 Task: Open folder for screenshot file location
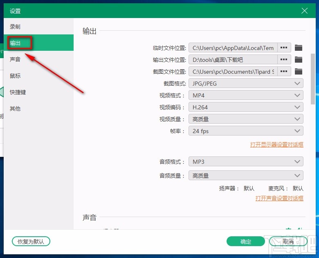(299, 72)
